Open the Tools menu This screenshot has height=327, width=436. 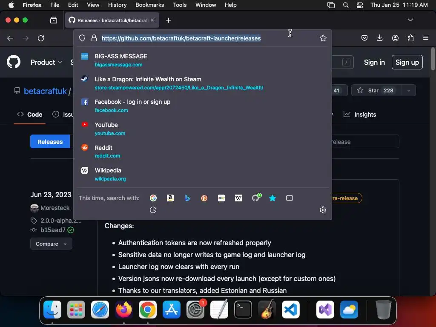(180, 5)
